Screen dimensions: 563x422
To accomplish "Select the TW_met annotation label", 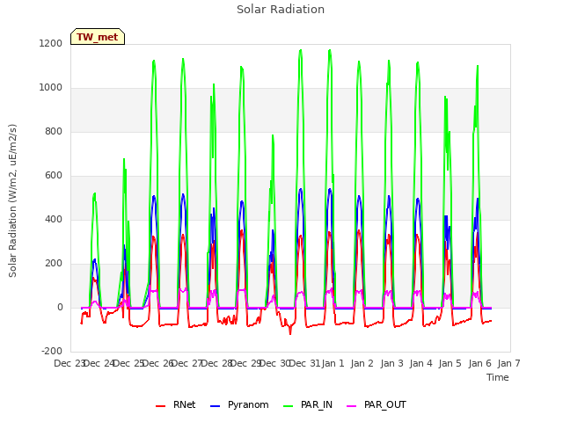I will pyautogui.click(x=98, y=37).
